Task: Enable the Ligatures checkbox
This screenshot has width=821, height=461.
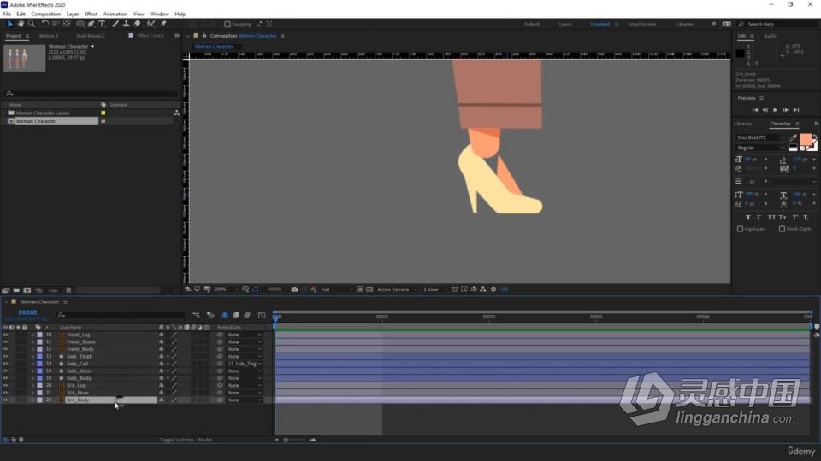Action: click(x=741, y=229)
